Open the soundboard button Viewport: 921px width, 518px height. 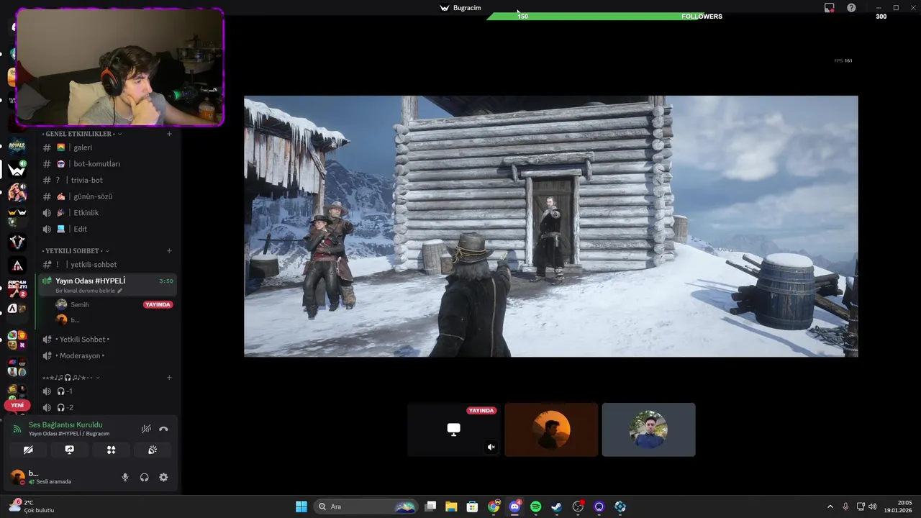point(153,450)
